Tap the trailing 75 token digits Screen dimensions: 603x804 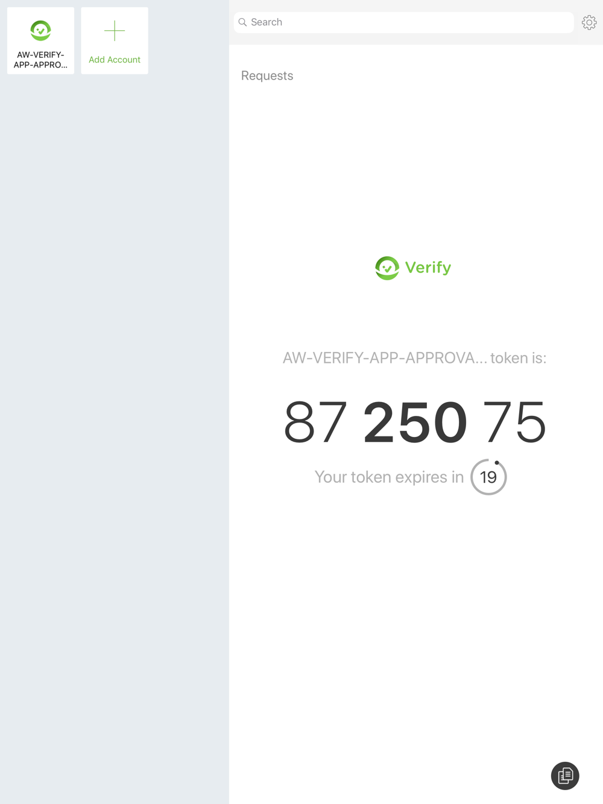(514, 422)
